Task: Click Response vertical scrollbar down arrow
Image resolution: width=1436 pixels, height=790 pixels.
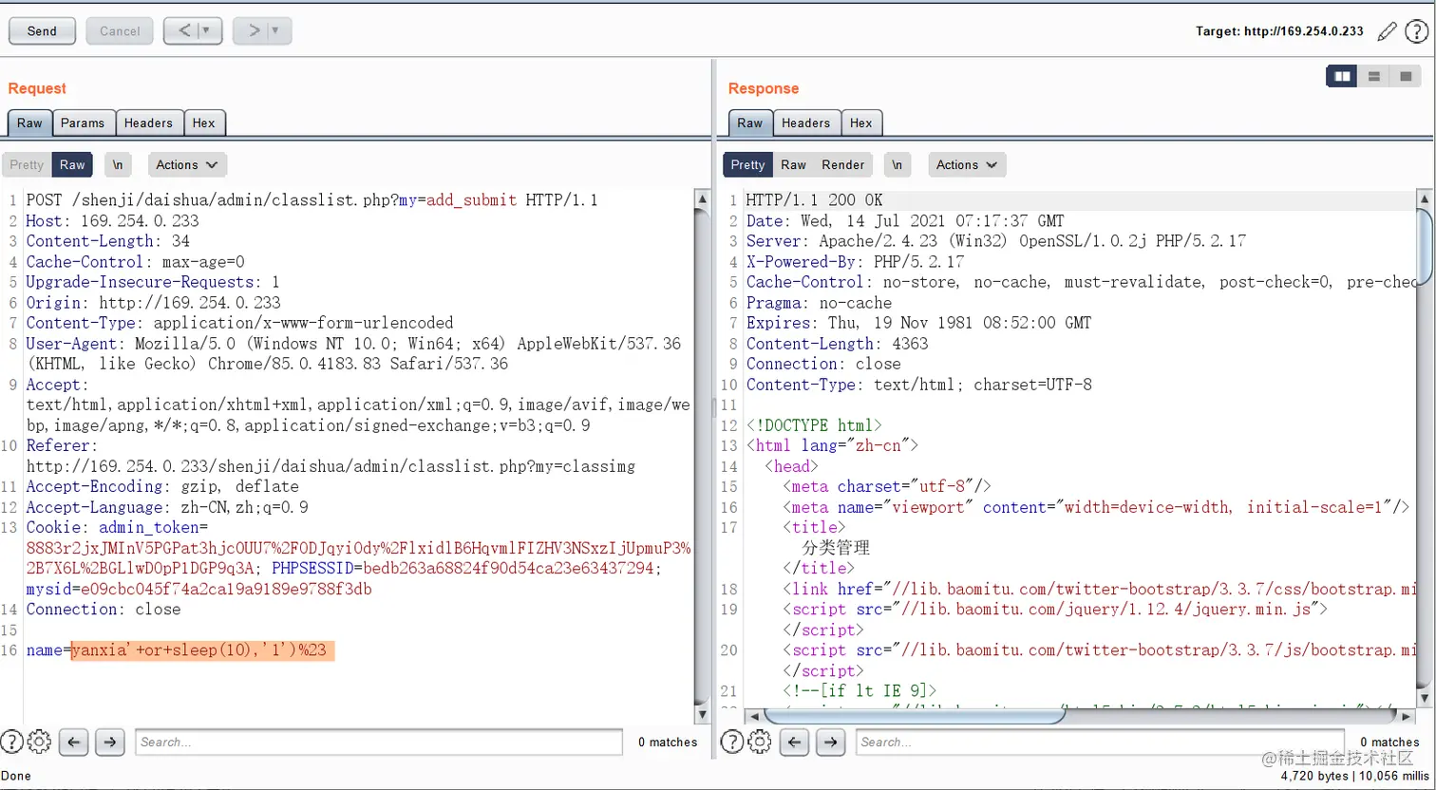Action: coord(1424,698)
